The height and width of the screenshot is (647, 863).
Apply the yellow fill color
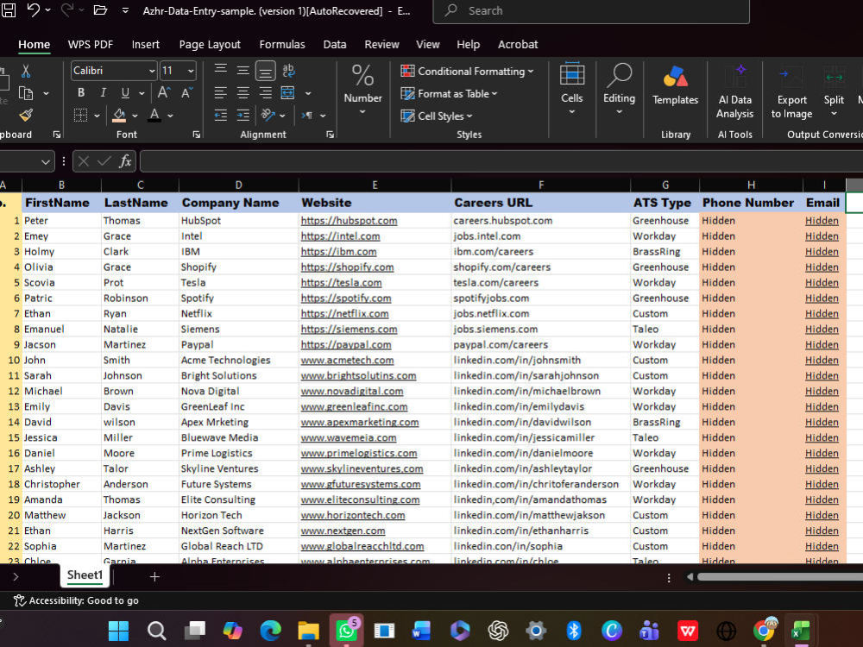(119, 115)
